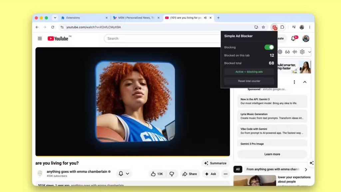Select the All filter chip
Image resolution: width=341 pixels, height=192 pixels.
(238, 169)
